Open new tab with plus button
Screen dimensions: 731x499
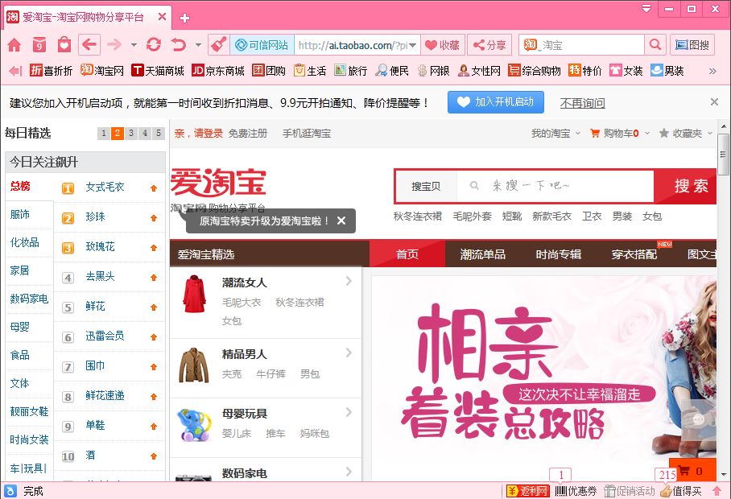point(184,19)
